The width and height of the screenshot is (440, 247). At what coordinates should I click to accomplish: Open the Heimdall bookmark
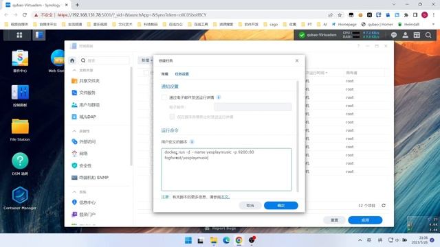pyautogui.click(x=408, y=25)
